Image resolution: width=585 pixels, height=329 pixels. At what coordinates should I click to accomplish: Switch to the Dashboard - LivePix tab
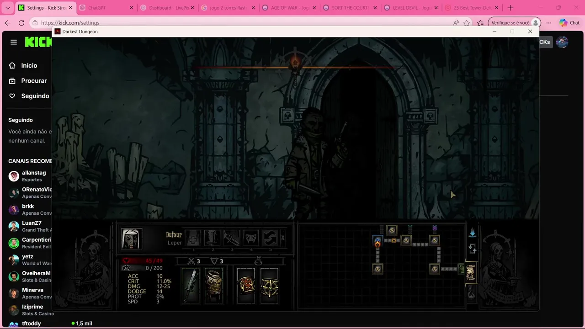(167, 8)
